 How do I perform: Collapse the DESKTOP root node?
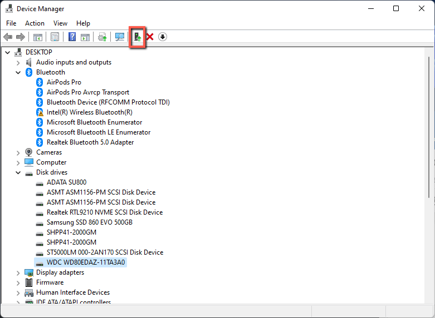(8, 52)
